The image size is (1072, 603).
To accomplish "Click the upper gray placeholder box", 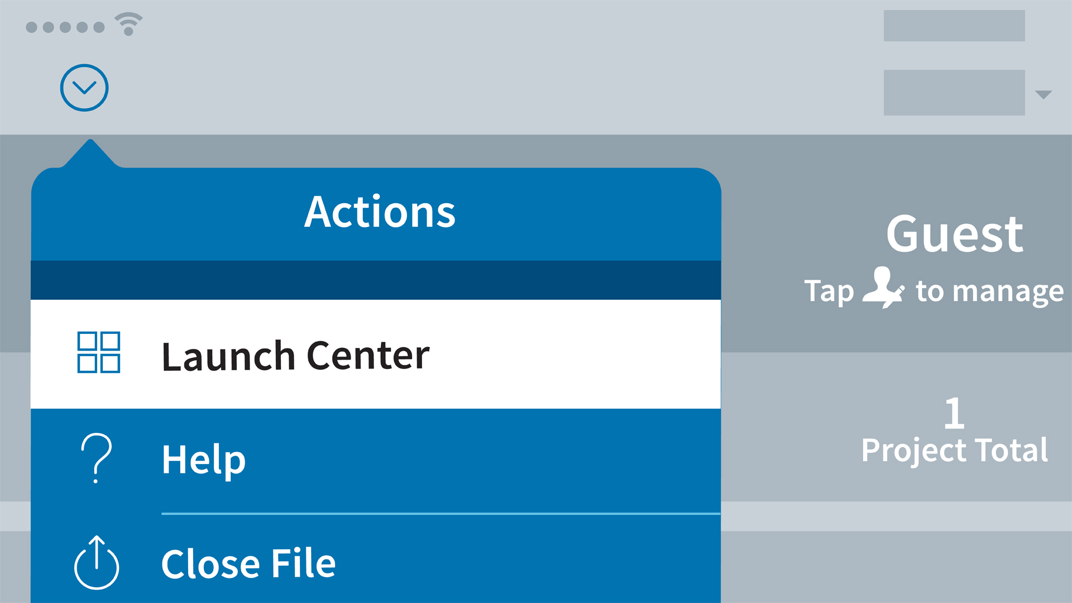I will click(954, 26).
